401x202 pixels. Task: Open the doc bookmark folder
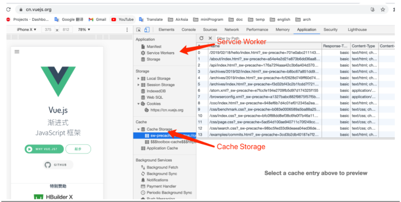(x=236, y=19)
